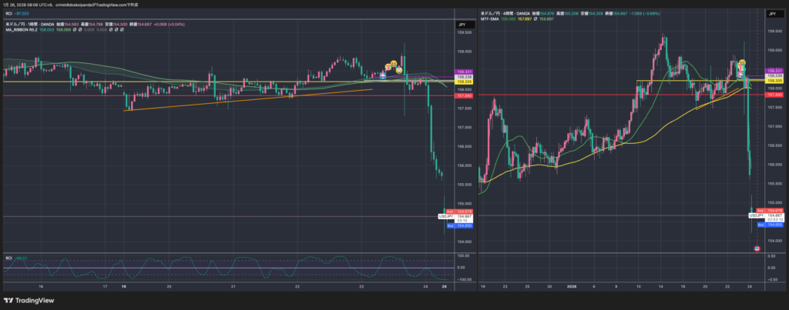
Task: Select the yellow 158.205 price label on the right axis
Action: tap(774, 81)
